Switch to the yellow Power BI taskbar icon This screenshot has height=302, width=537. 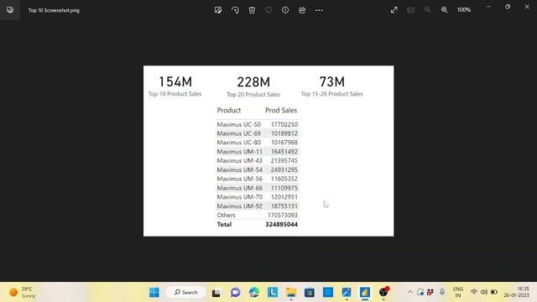coord(365,293)
